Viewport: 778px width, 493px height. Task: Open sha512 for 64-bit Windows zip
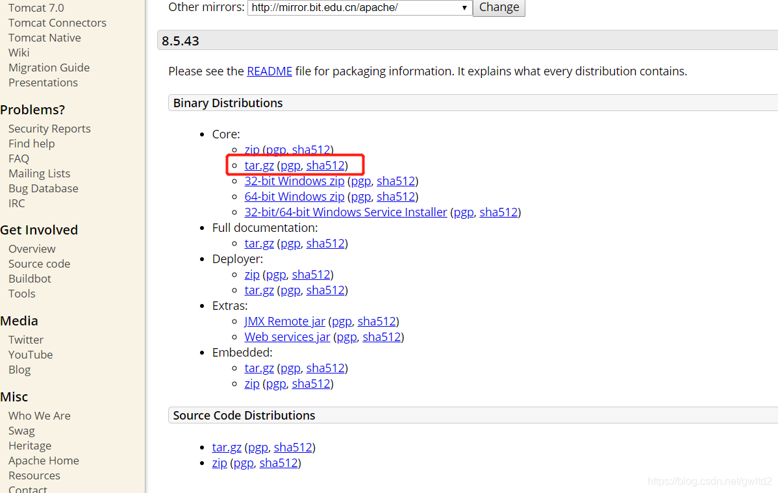coord(396,197)
